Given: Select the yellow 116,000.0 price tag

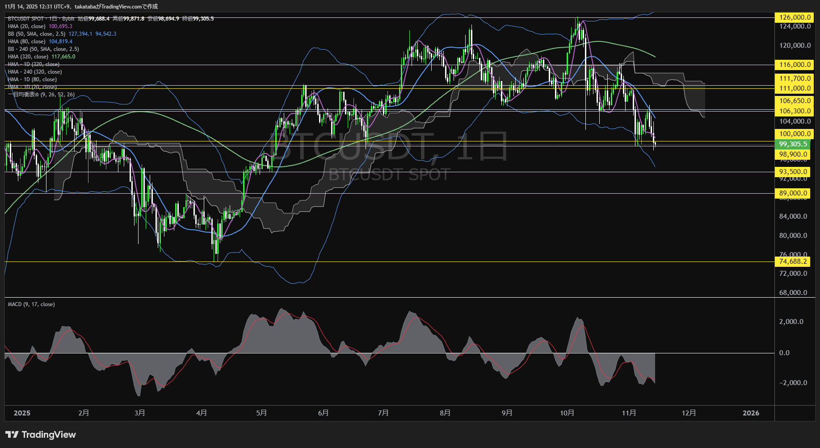Looking at the screenshot, I should pos(795,65).
